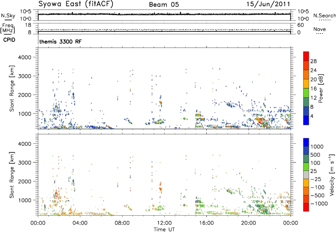Select the "100" tick on velocity color bar

315,163
